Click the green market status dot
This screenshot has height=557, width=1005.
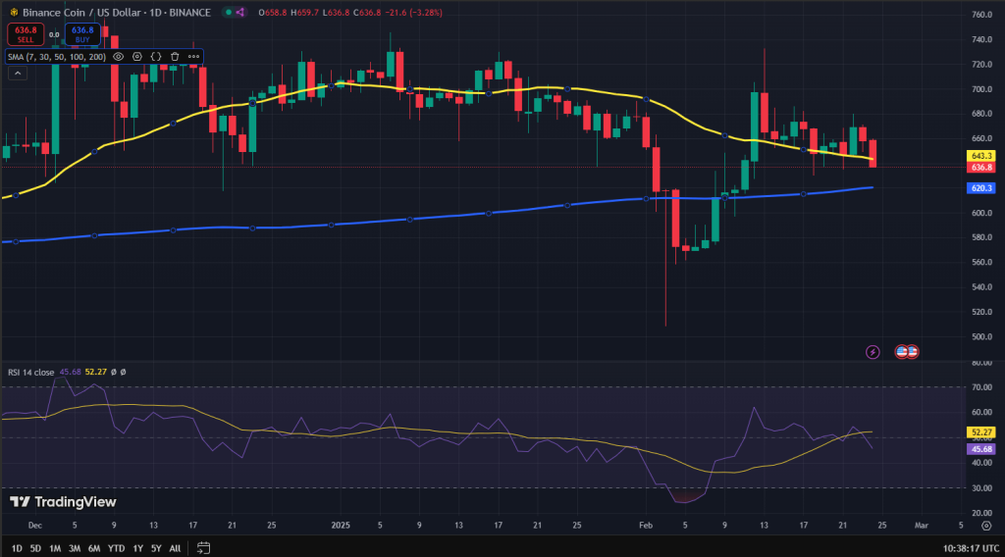228,12
